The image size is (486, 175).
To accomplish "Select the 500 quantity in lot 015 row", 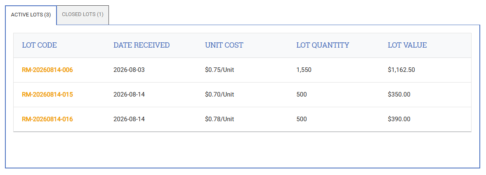I will point(302,94).
